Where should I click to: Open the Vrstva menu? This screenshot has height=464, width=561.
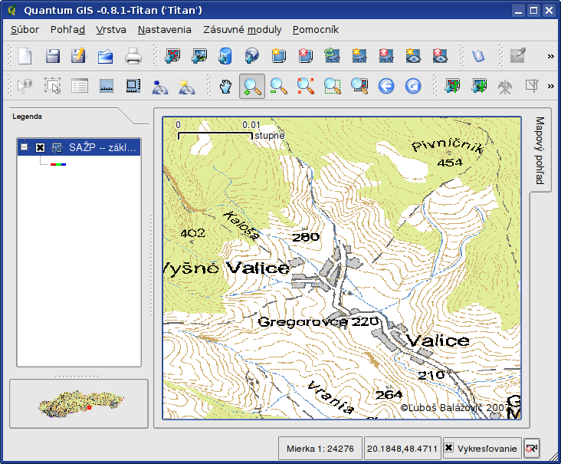[111, 30]
